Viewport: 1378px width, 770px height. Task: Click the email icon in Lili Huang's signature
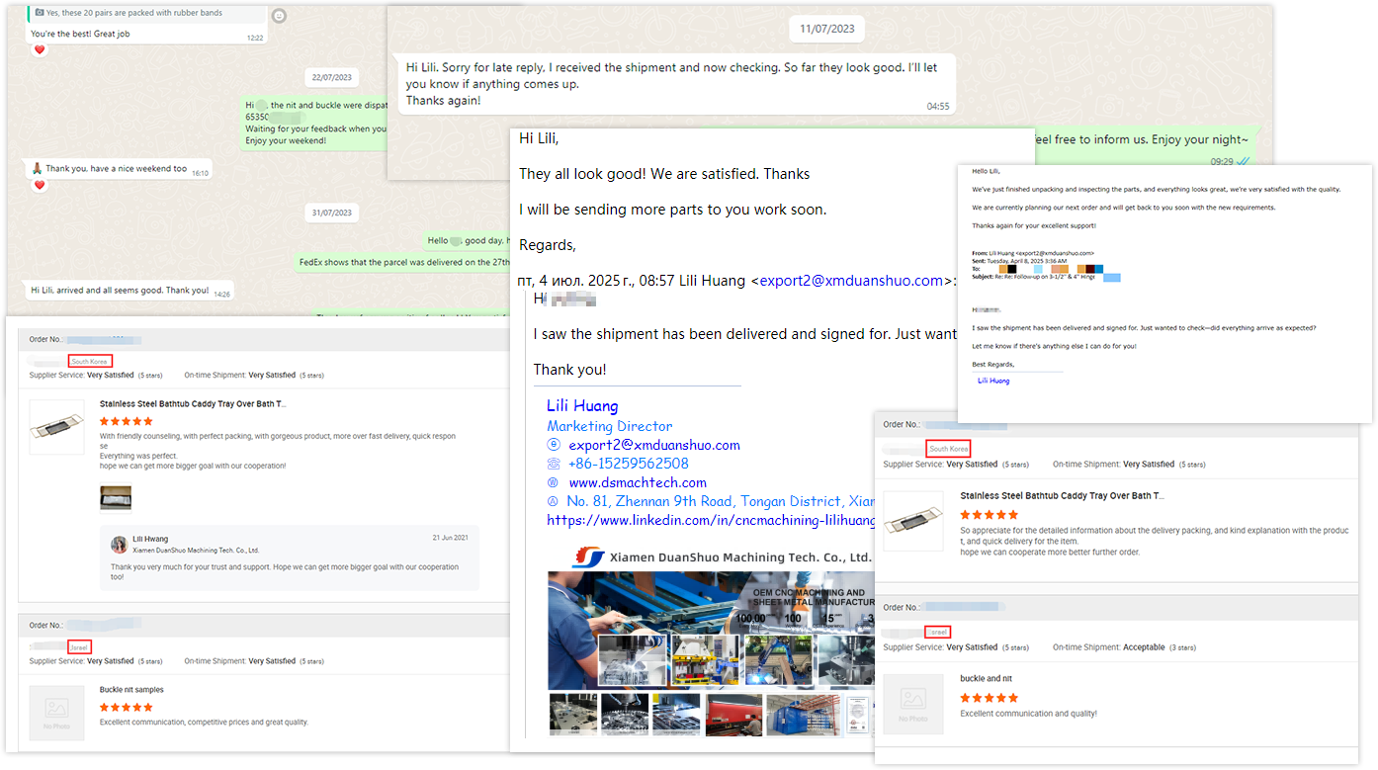(553, 445)
